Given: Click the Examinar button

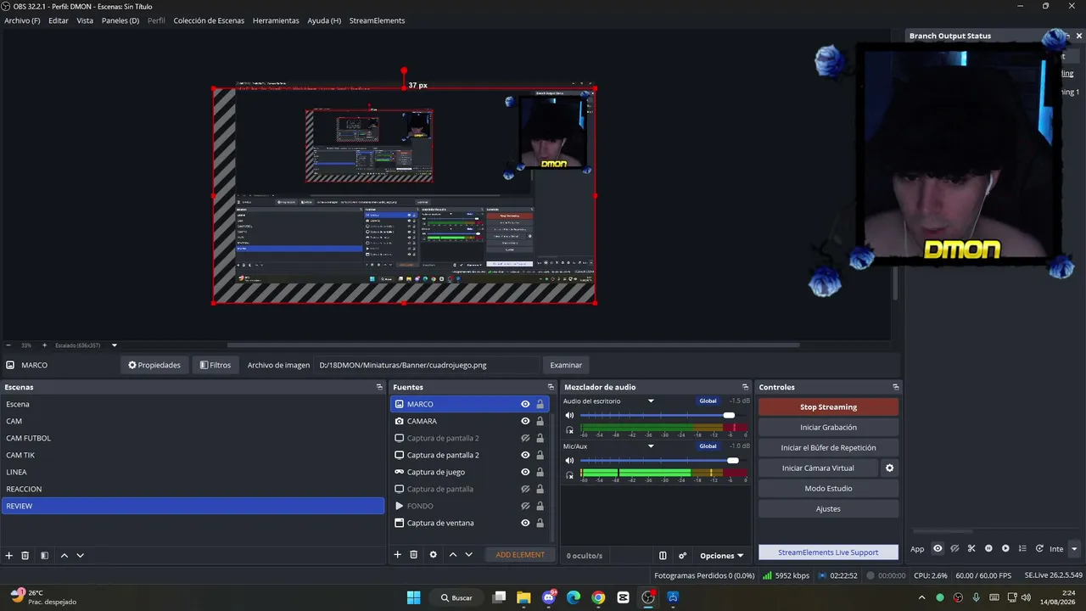Looking at the screenshot, I should click(566, 365).
